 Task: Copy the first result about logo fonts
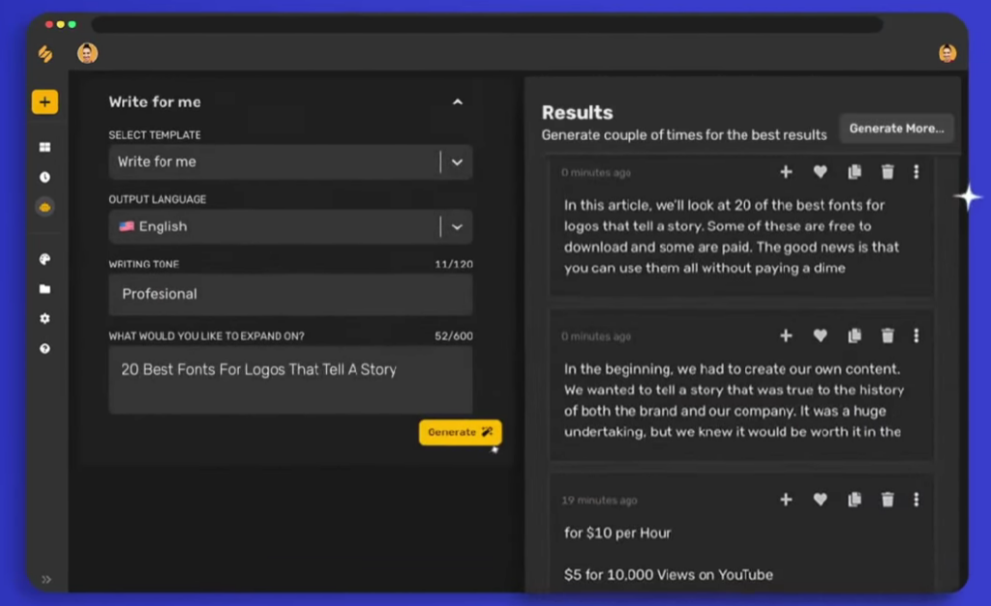[x=854, y=171]
